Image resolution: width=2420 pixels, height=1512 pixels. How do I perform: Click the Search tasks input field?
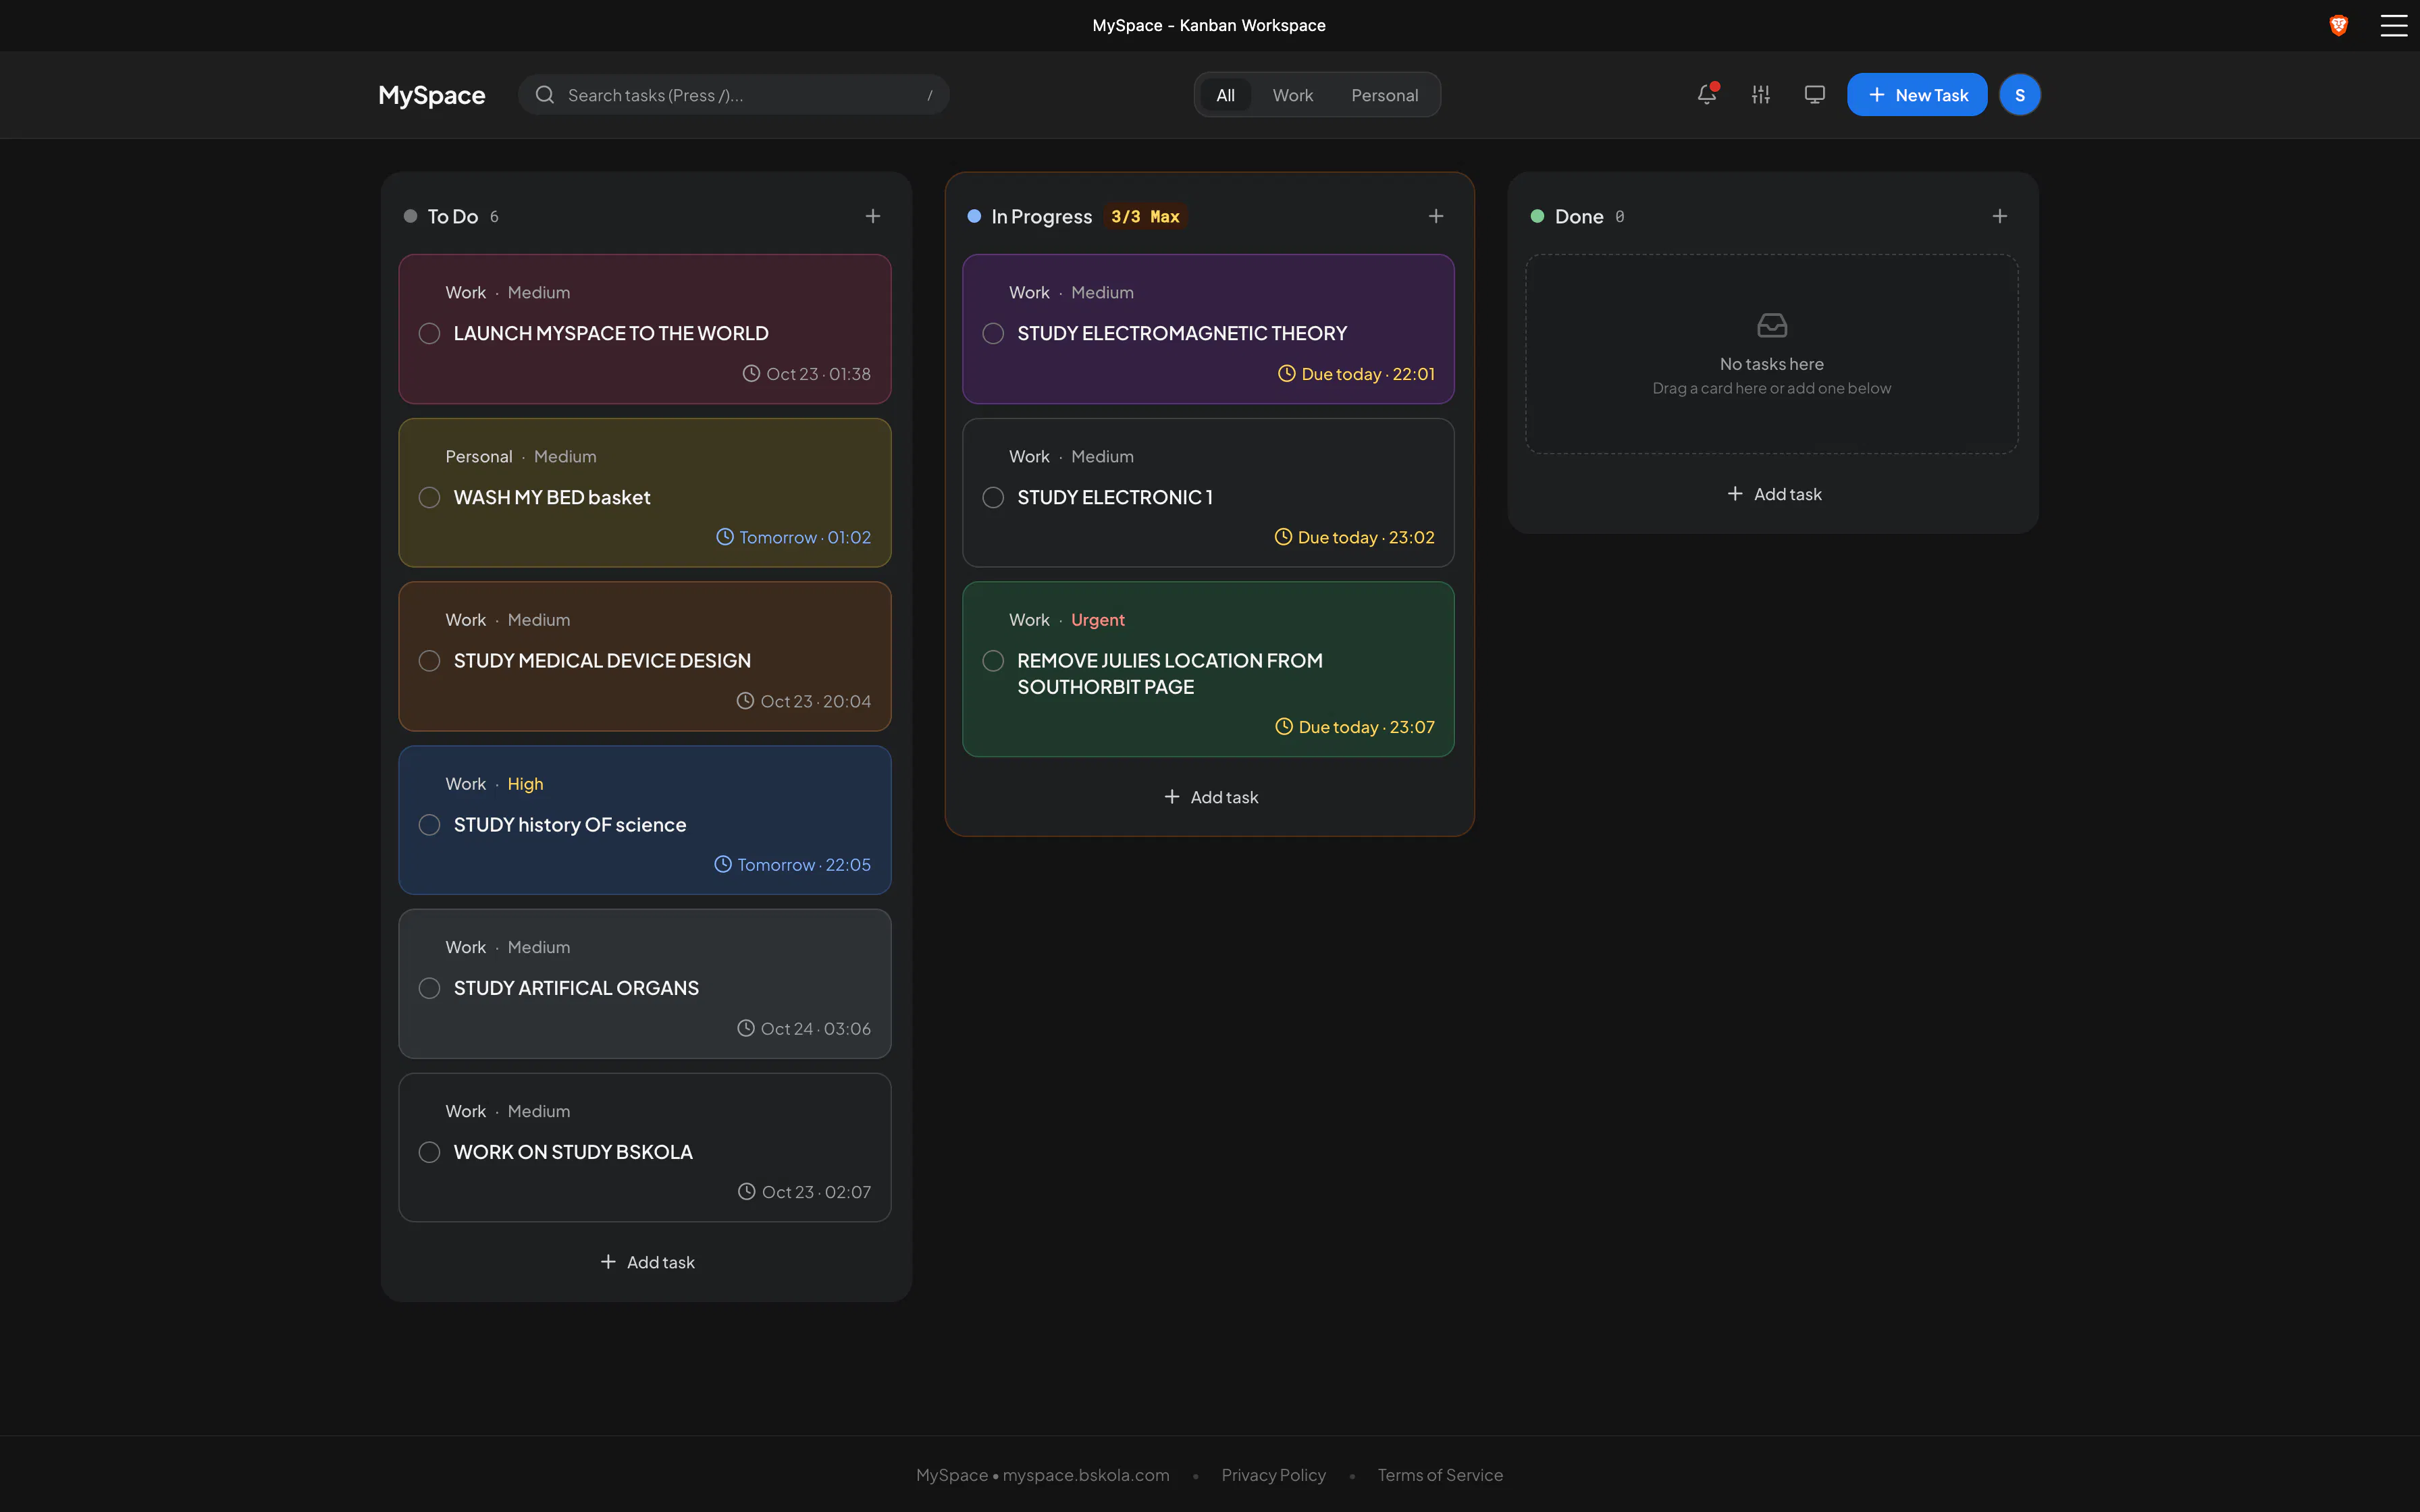click(x=734, y=95)
